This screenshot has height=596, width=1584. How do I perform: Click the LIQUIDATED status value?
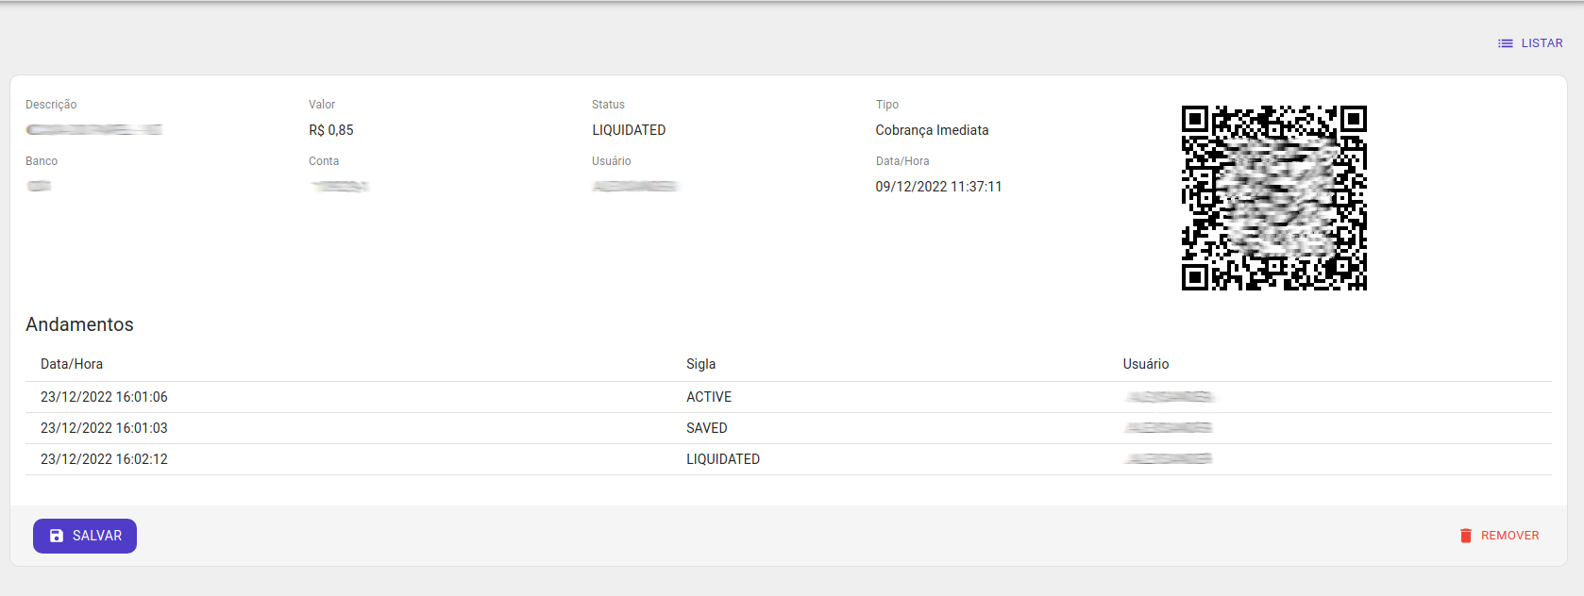(x=629, y=130)
